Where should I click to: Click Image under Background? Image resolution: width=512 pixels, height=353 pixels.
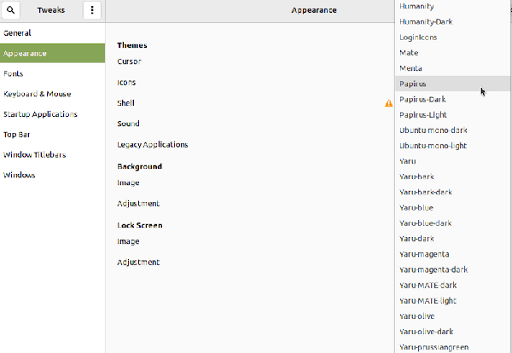(128, 182)
